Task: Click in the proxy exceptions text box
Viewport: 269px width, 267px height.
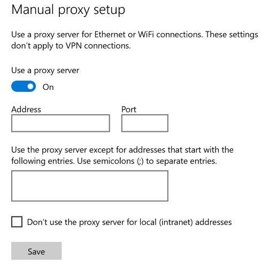Action: pos(90,186)
